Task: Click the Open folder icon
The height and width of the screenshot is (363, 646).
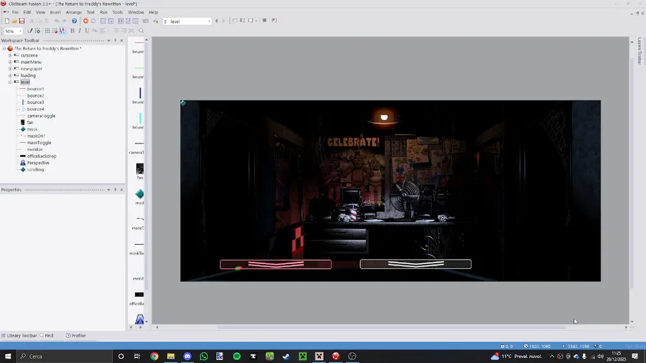Action: coord(14,21)
